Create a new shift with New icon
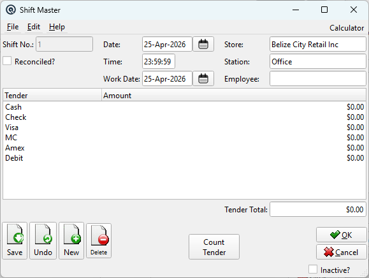 coord(71,240)
